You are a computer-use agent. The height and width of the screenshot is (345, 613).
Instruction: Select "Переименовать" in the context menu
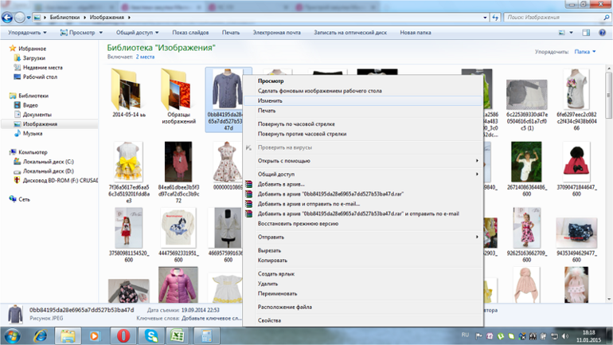pyautogui.click(x=277, y=293)
